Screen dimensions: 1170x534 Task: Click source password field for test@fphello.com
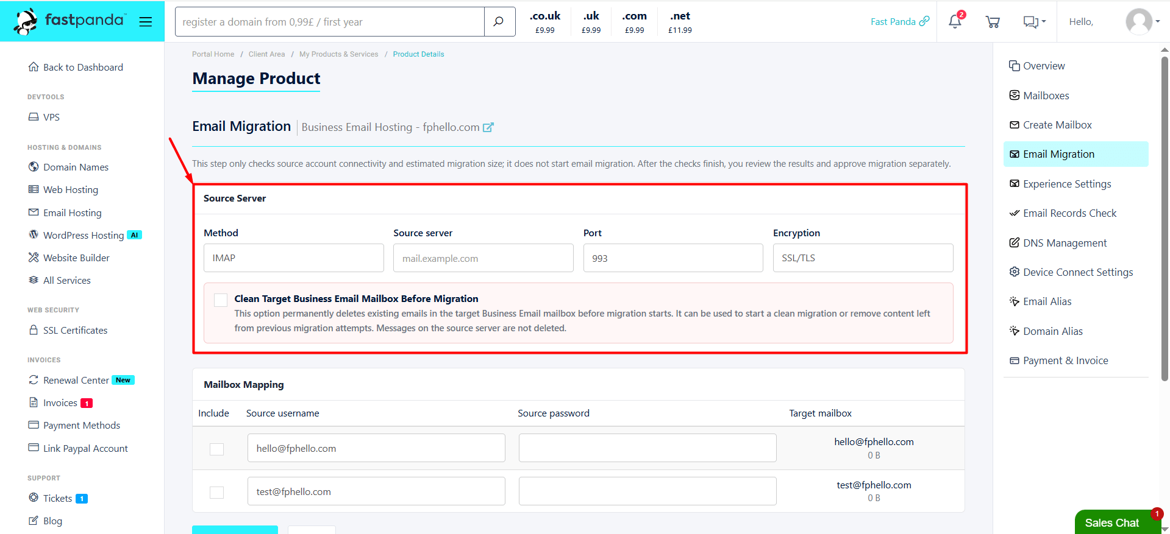click(647, 491)
